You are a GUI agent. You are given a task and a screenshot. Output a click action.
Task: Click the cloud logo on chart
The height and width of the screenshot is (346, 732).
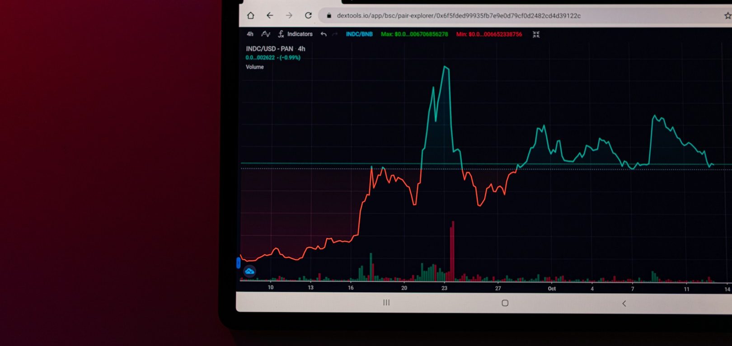(x=249, y=271)
